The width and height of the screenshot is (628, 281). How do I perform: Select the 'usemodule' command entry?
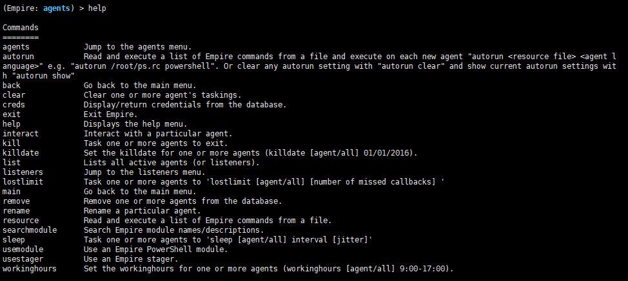(23, 249)
